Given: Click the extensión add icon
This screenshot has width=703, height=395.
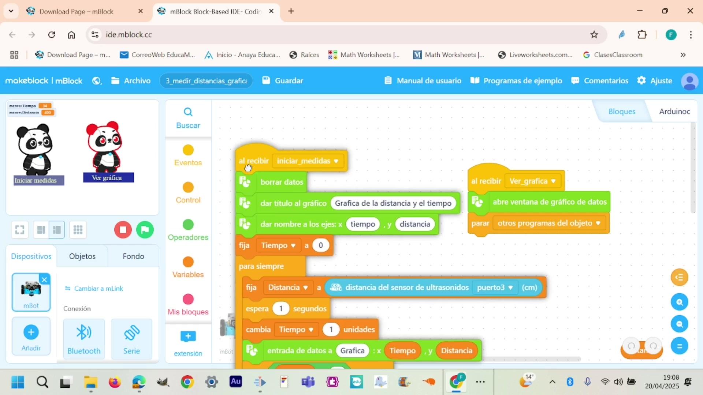Looking at the screenshot, I should tap(188, 336).
